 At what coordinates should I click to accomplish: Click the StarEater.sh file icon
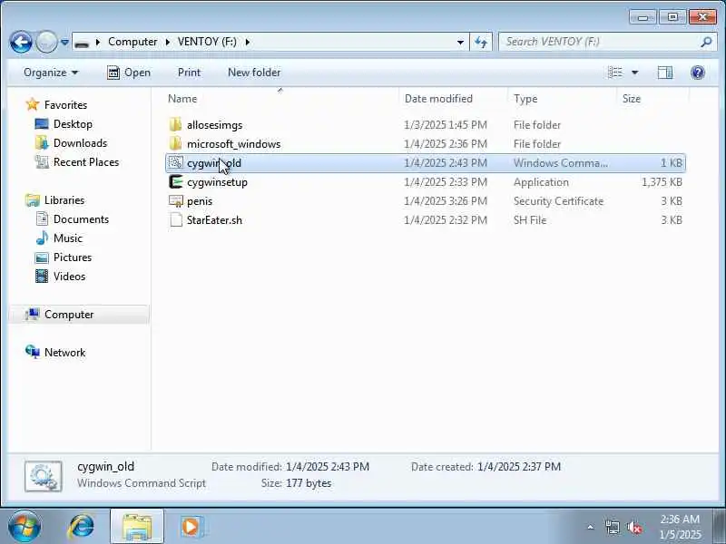tap(176, 220)
